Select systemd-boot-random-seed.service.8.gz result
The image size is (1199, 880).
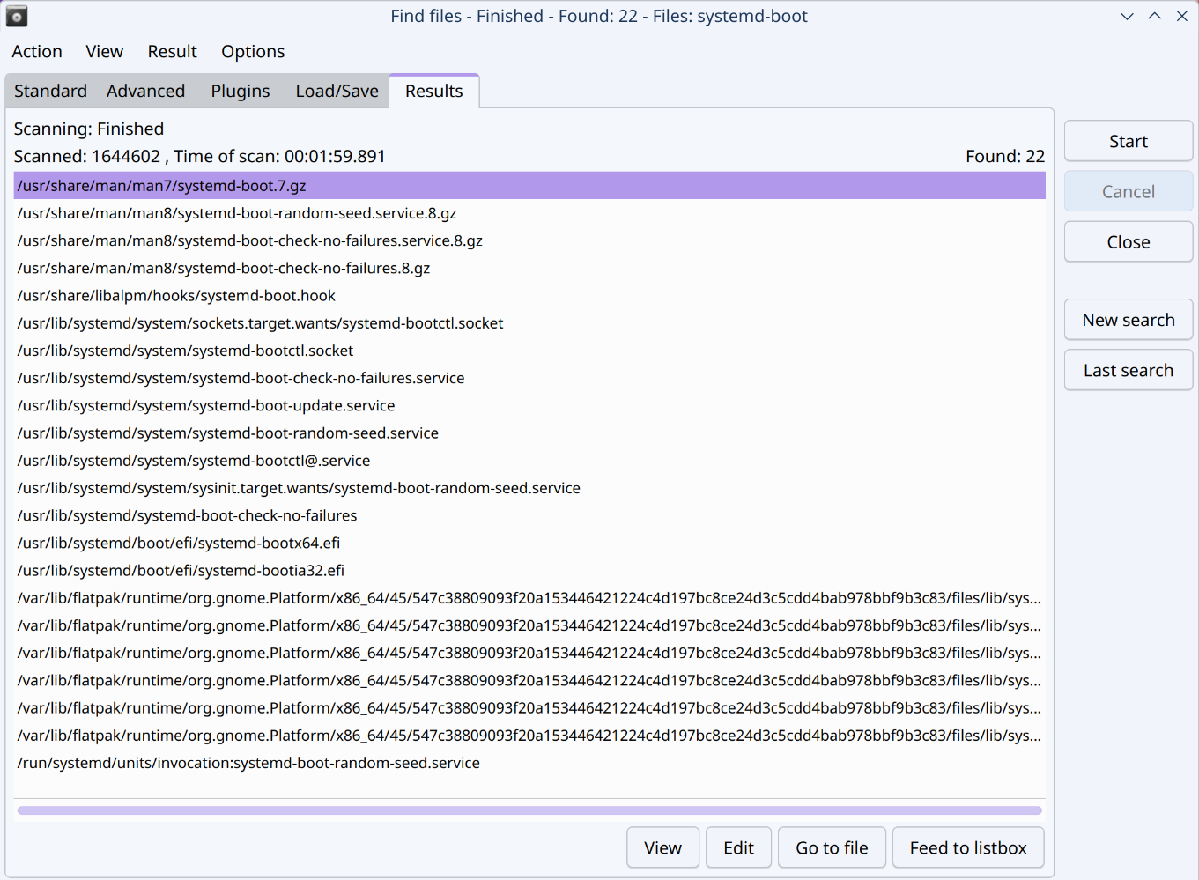point(529,213)
